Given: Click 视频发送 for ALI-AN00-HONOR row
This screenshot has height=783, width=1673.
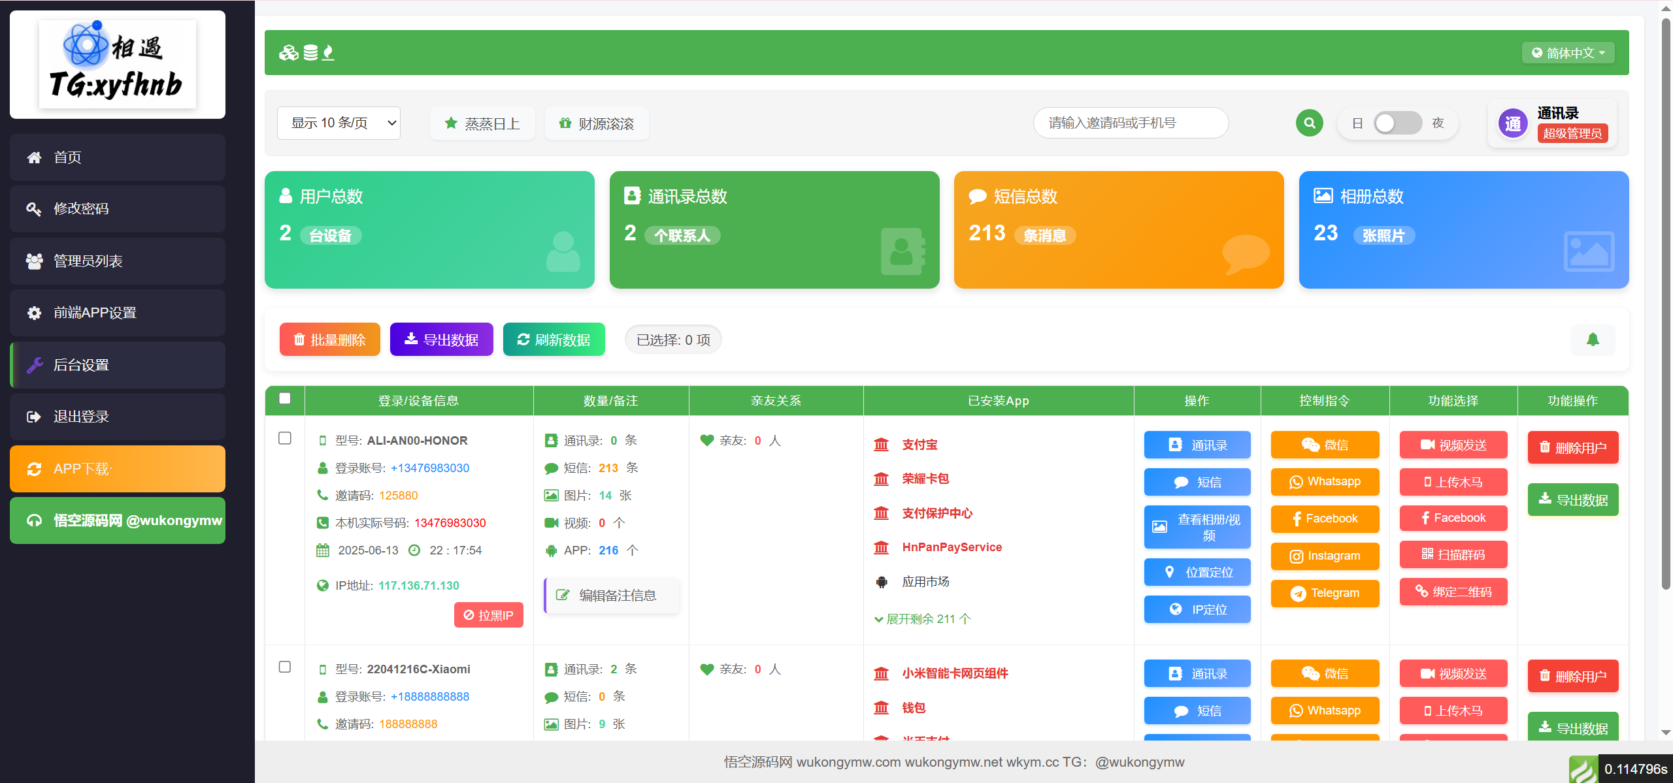Looking at the screenshot, I should coord(1453,445).
